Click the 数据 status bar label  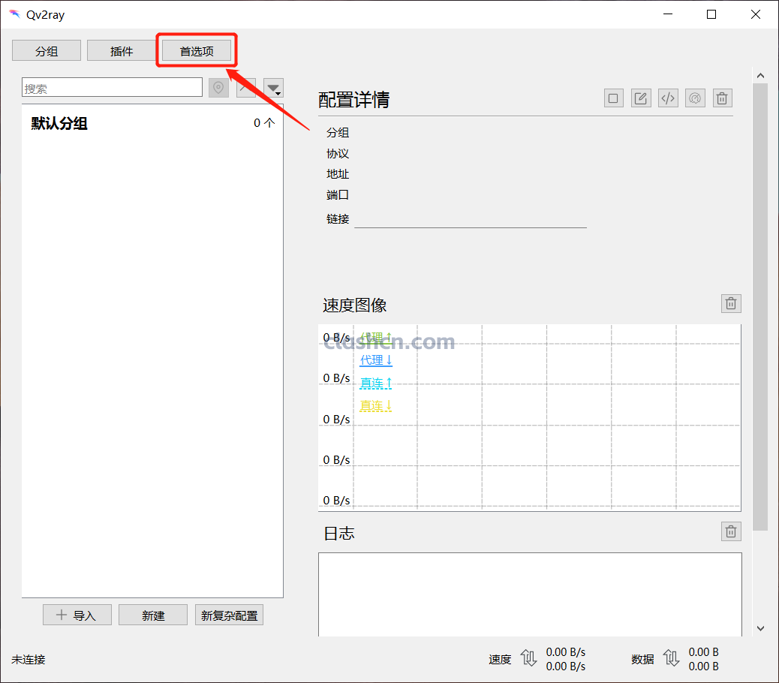click(642, 659)
